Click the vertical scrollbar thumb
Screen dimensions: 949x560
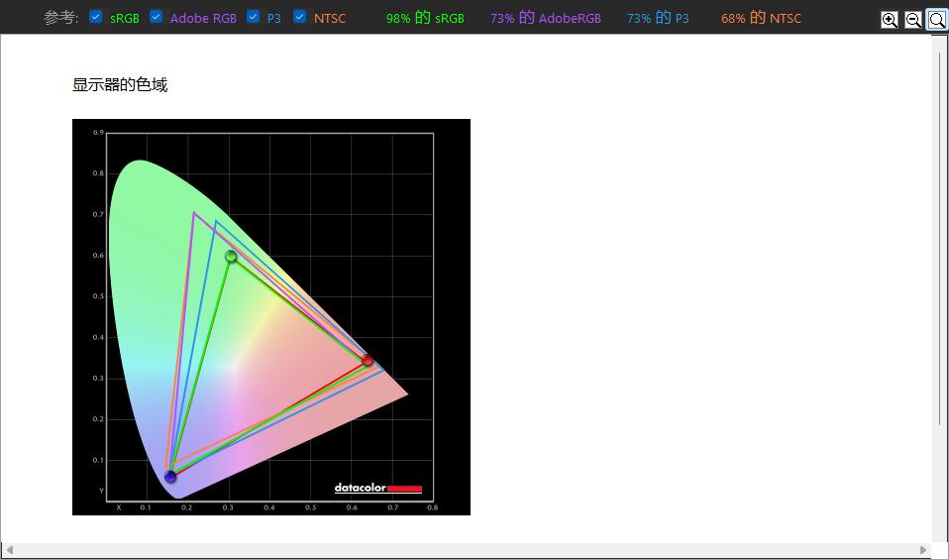coord(940,238)
